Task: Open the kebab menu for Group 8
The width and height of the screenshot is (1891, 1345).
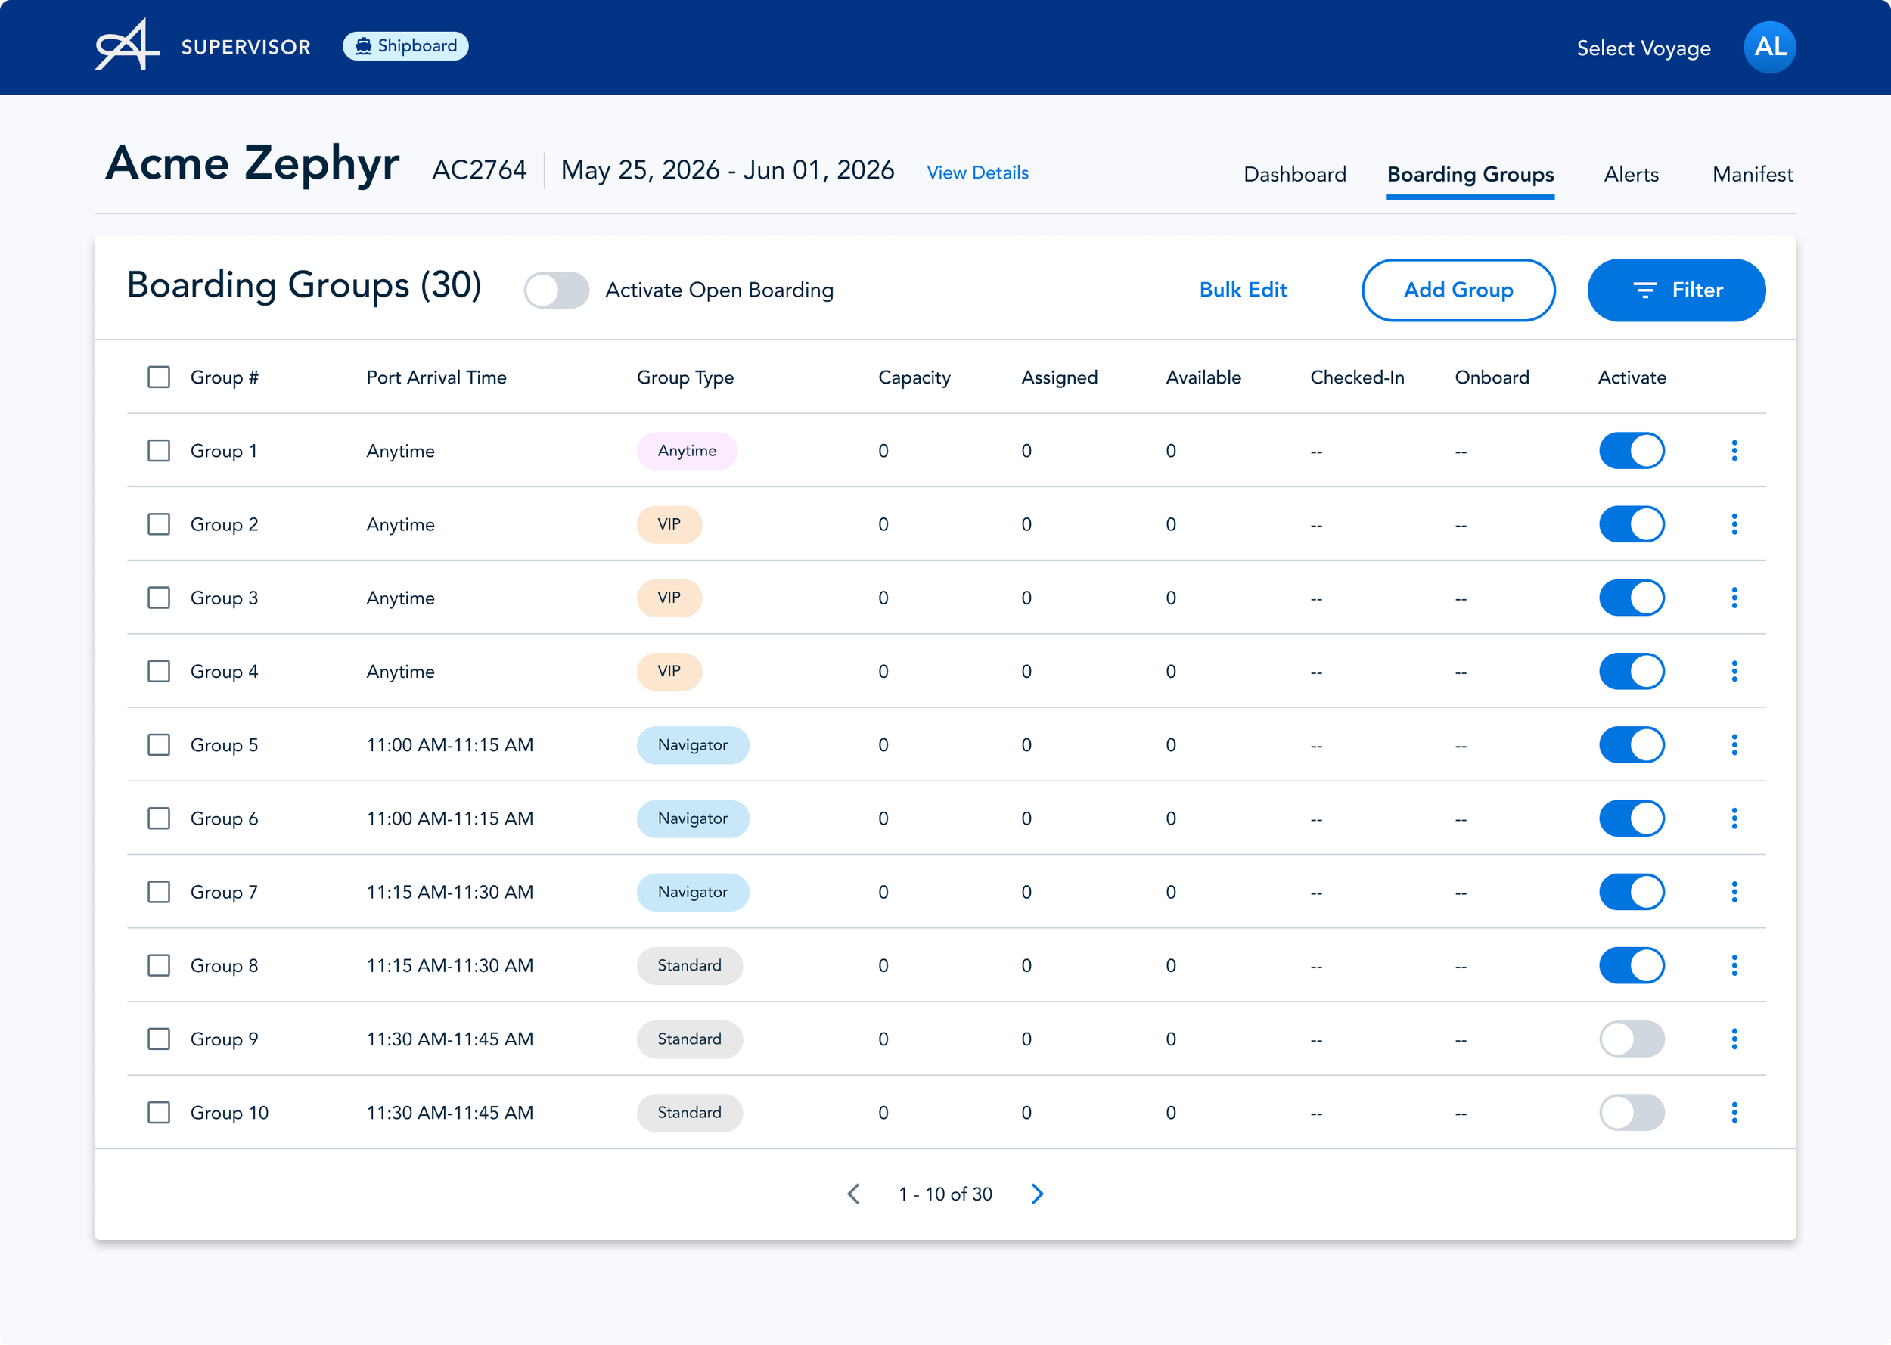Action: point(1734,966)
